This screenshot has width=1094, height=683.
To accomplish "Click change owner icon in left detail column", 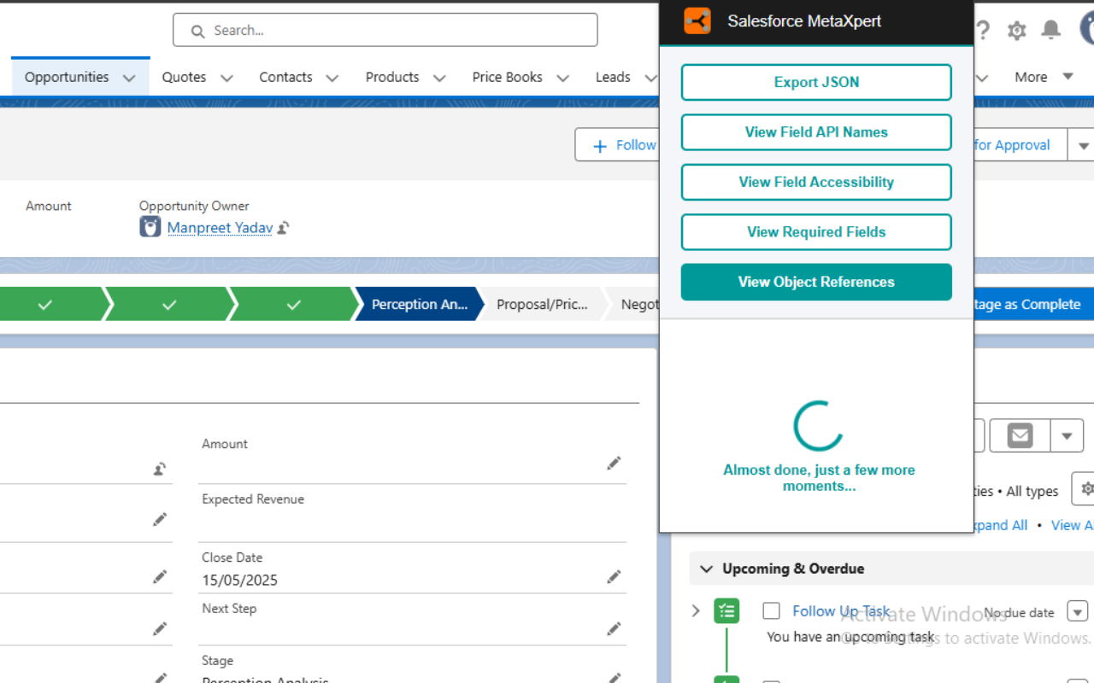I will [x=160, y=469].
